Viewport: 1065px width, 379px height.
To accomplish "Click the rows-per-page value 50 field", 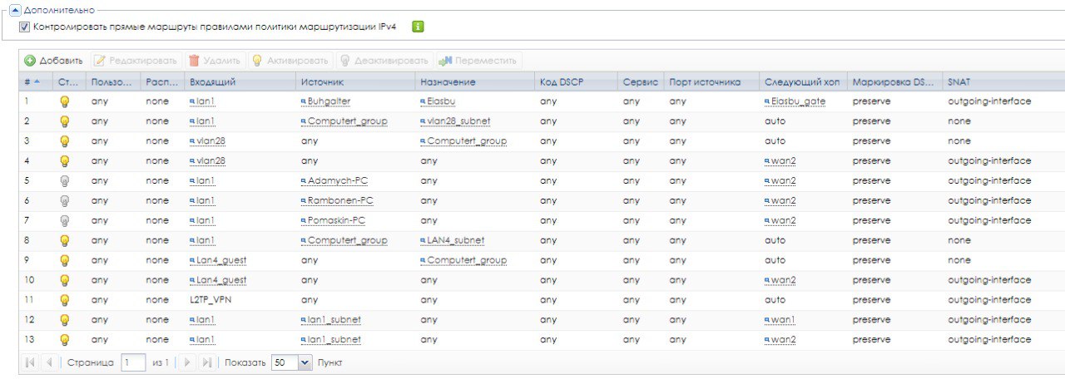I will pyautogui.click(x=285, y=363).
